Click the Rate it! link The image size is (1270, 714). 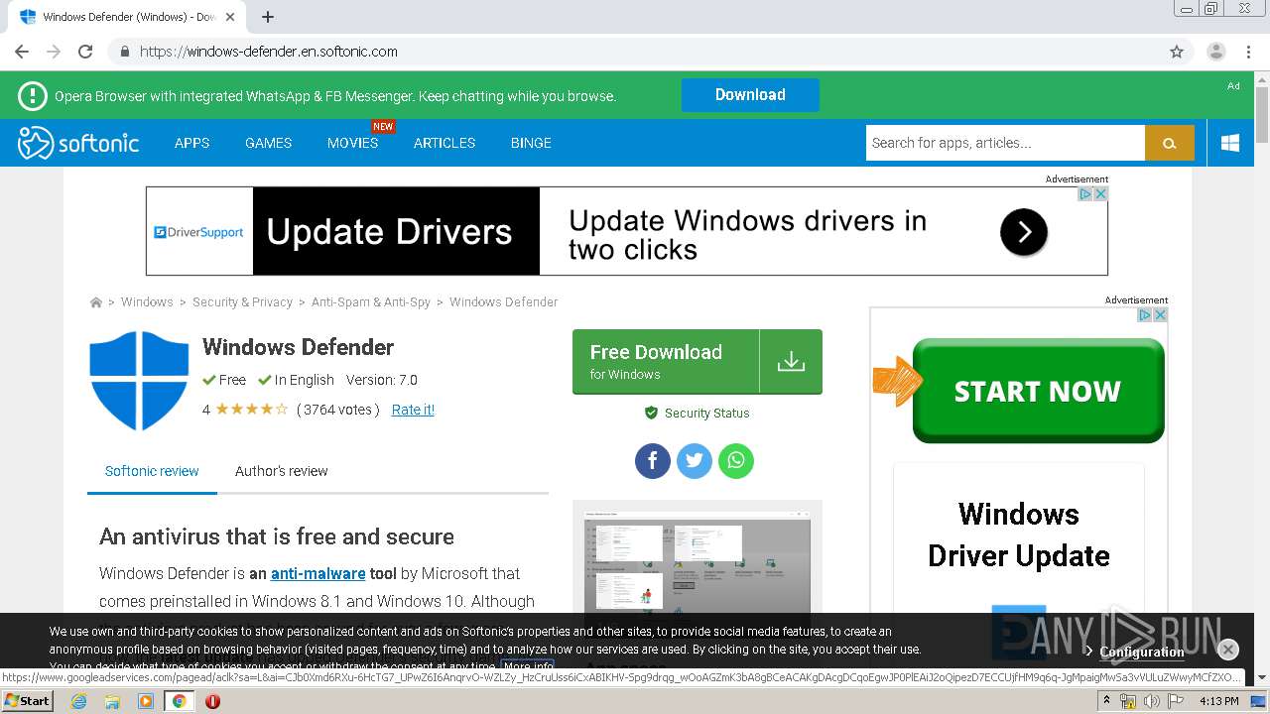[x=413, y=410]
